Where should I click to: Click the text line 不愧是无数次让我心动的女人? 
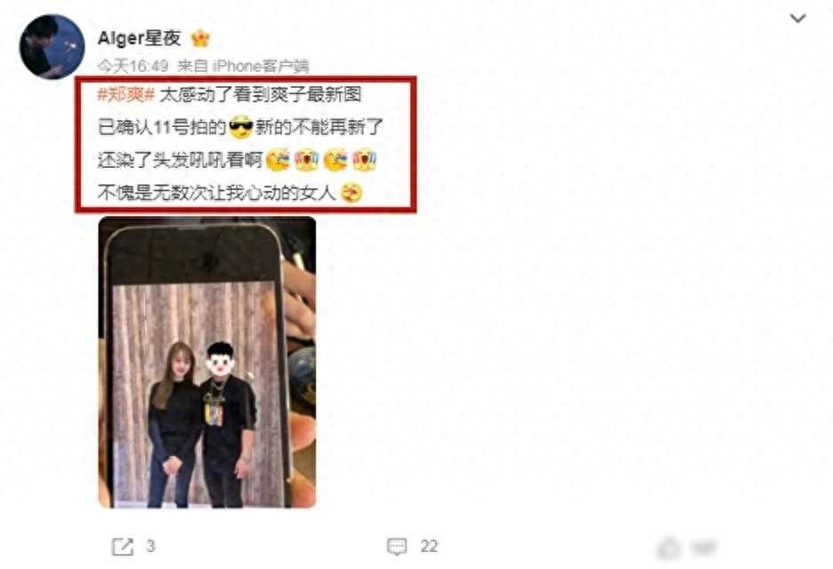[217, 193]
